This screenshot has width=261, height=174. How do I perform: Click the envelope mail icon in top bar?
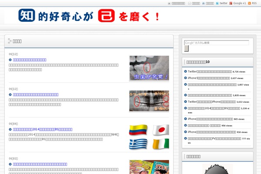click(x=189, y=3)
